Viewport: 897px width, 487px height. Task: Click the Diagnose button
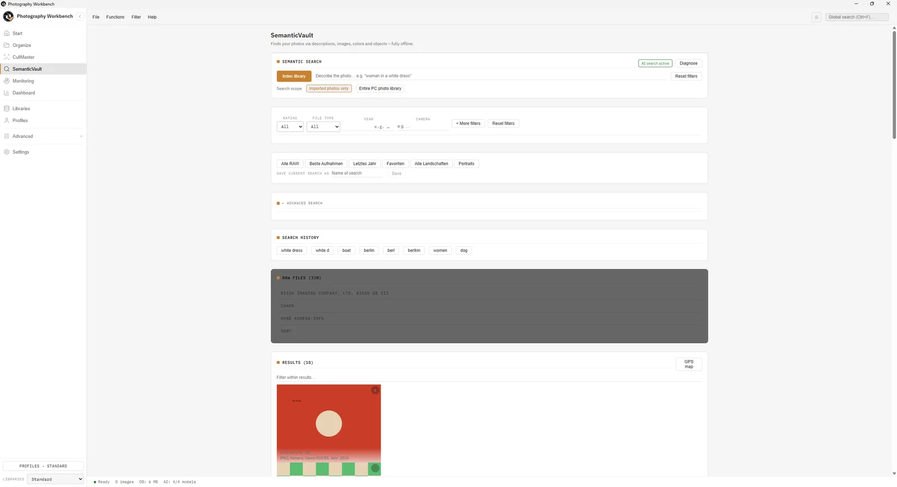click(688, 63)
